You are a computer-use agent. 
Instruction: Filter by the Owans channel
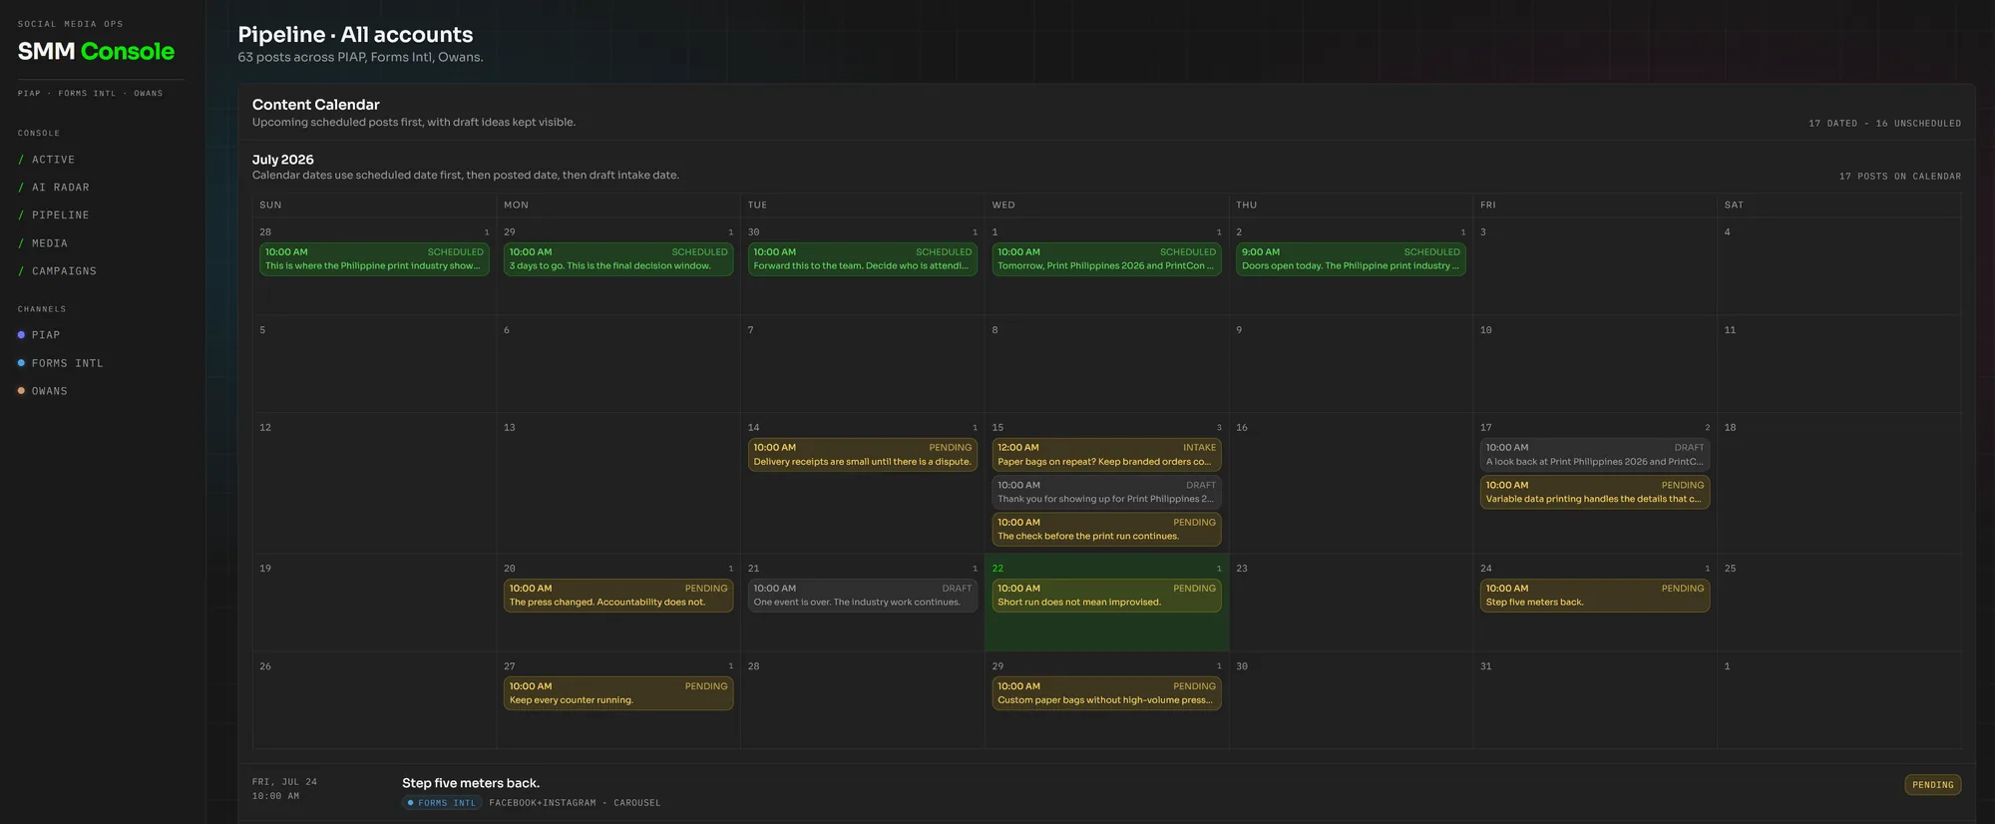pyautogui.click(x=43, y=391)
